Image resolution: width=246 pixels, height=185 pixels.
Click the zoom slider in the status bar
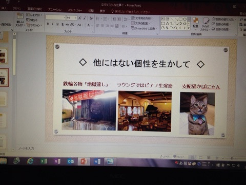tap(232, 158)
